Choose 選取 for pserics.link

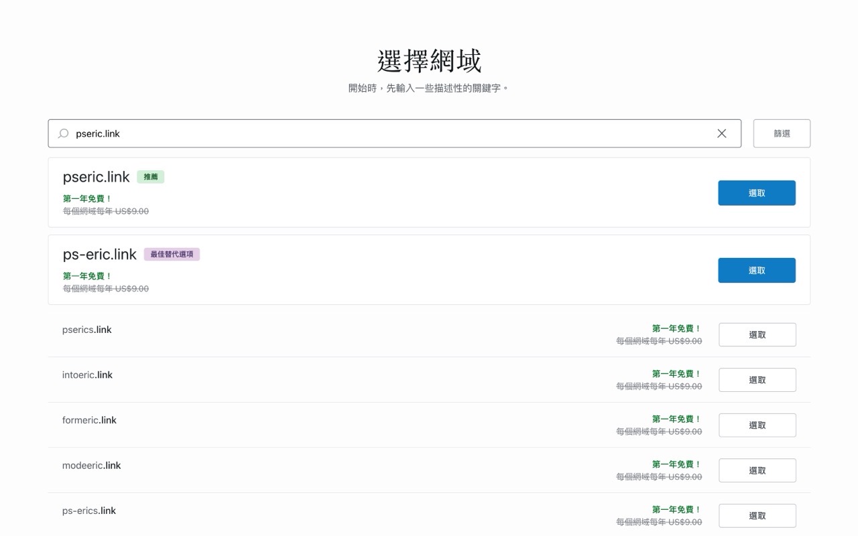(757, 335)
